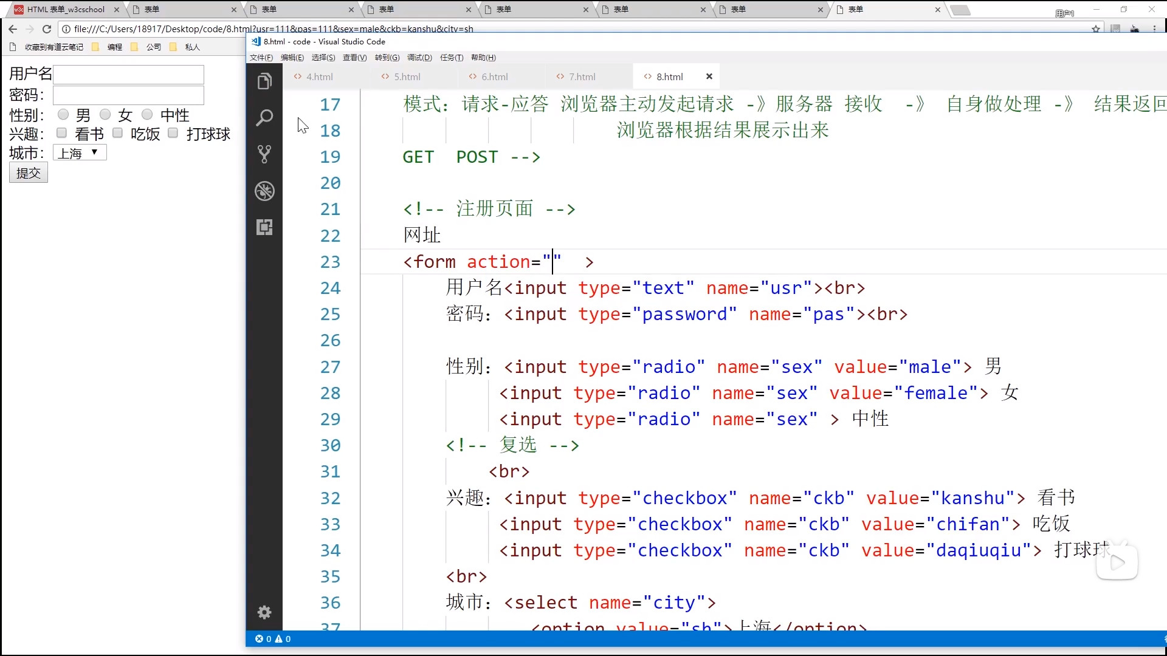Image resolution: width=1167 pixels, height=656 pixels.
Task: Check the 吃饭 checkbox
Action: coord(118,133)
